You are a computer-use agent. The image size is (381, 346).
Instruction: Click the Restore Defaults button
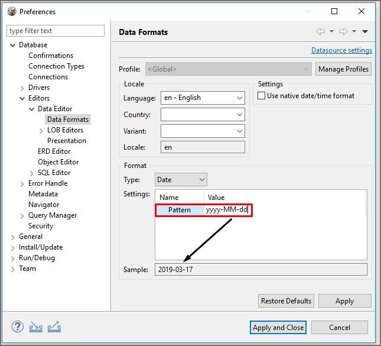tap(286, 301)
